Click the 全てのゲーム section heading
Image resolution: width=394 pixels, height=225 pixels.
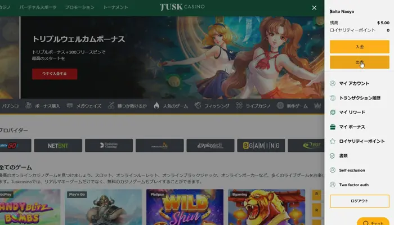click(x=16, y=167)
